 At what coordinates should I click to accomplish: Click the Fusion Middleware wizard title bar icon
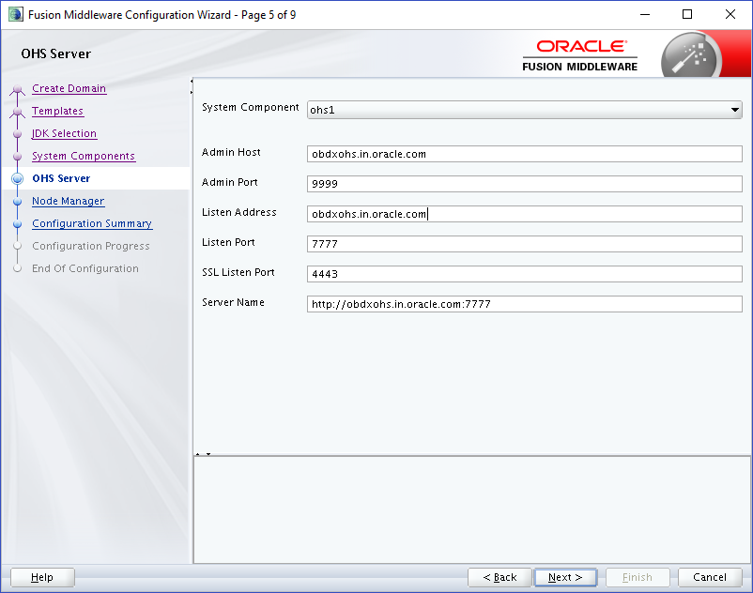[x=16, y=15]
